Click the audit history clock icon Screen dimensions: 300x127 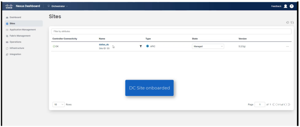pyautogui.click(x=287, y=23)
